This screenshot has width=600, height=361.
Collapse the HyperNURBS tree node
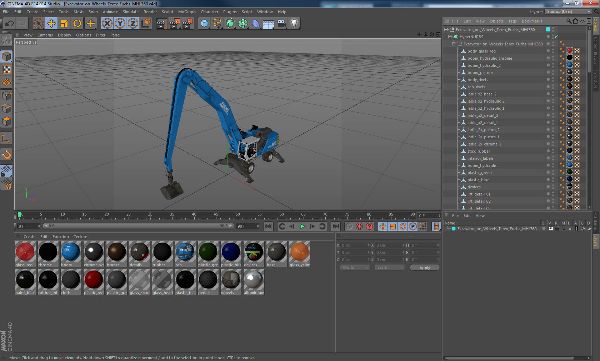tap(450, 36)
